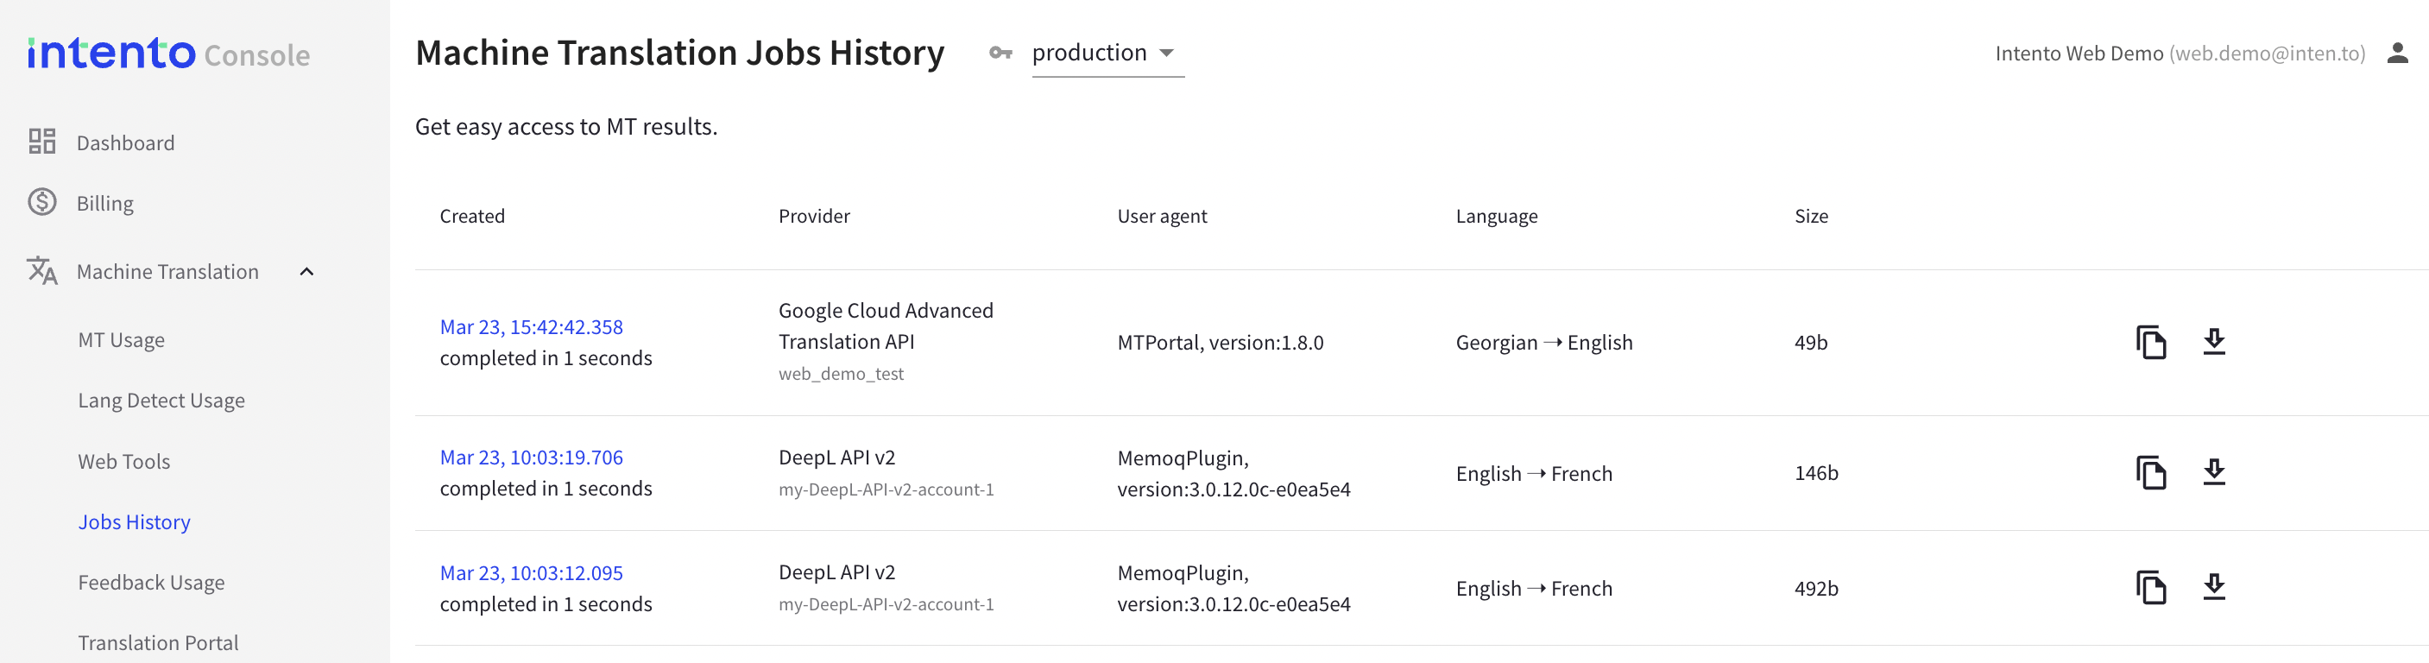This screenshot has width=2429, height=663.
Task: Open Lang Detect Usage page
Action: pyautogui.click(x=161, y=401)
